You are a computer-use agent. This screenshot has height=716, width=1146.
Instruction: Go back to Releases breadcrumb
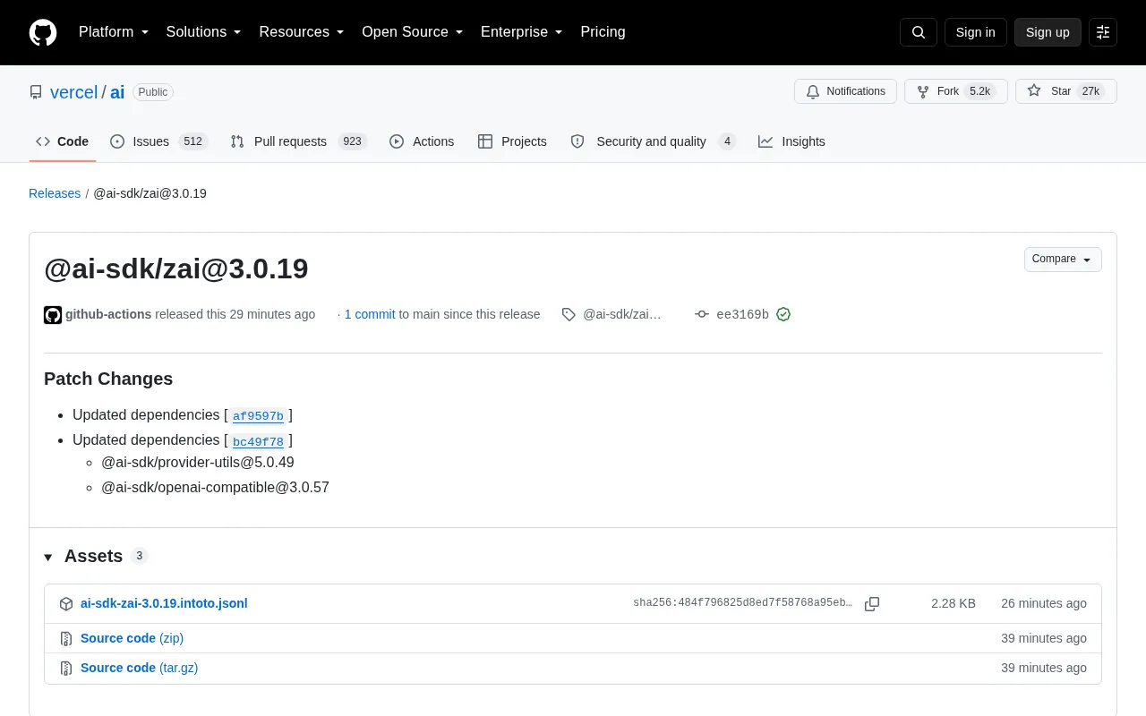[x=55, y=193]
